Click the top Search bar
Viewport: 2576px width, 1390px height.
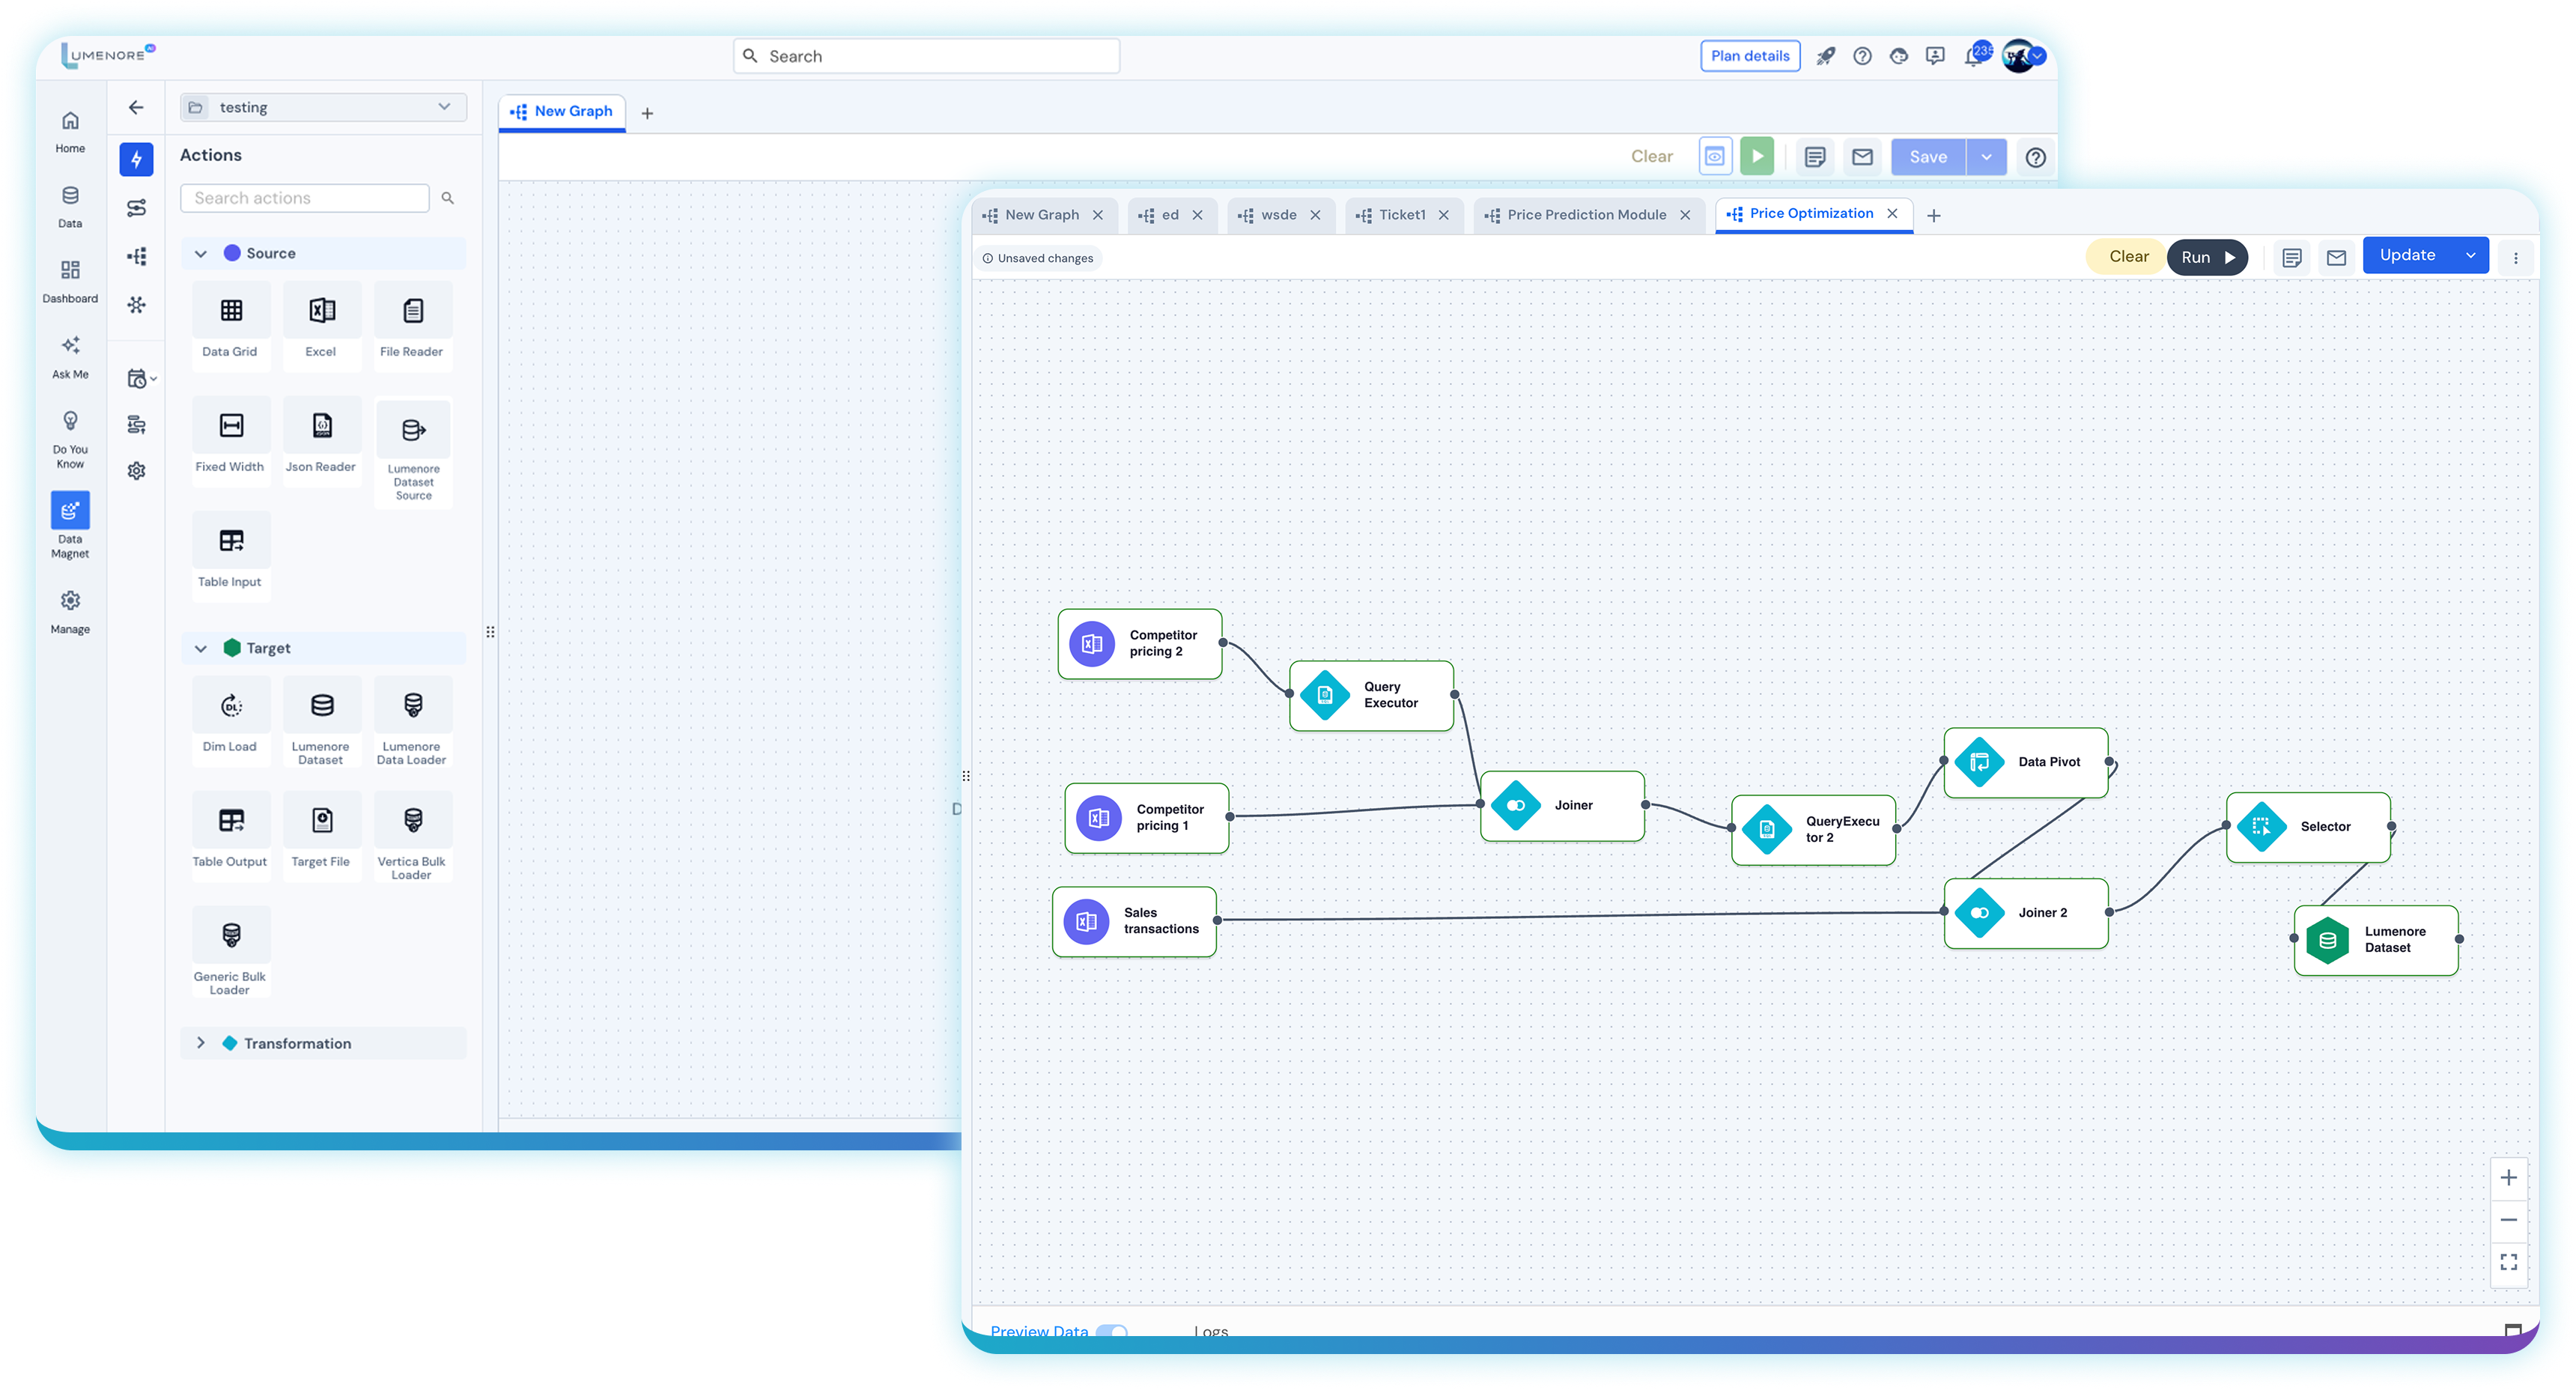point(927,56)
